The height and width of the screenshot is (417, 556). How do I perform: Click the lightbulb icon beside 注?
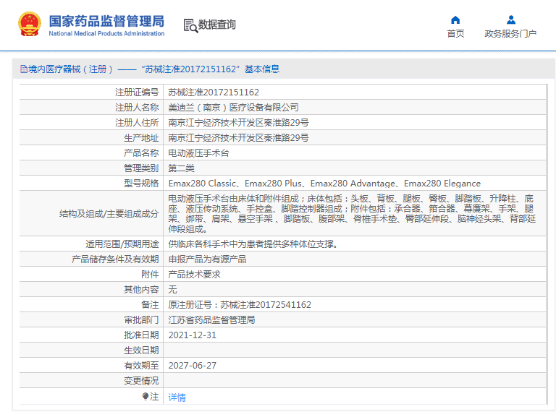tap(146, 397)
